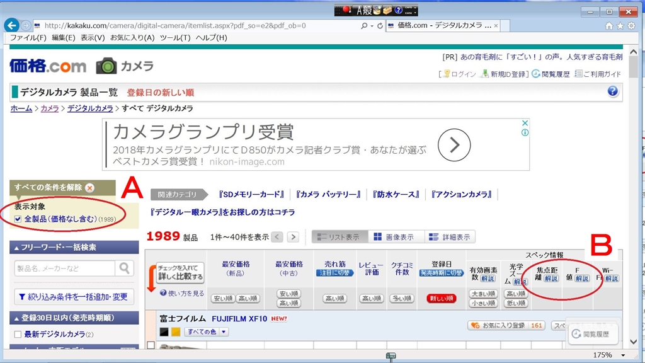Image resolution: width=645 pixels, height=363 pixels.
Task: Open 表示(V) menu
Action: pyautogui.click(x=93, y=37)
